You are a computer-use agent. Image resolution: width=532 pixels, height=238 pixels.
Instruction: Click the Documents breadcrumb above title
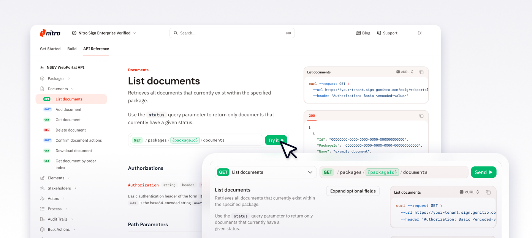[138, 70]
